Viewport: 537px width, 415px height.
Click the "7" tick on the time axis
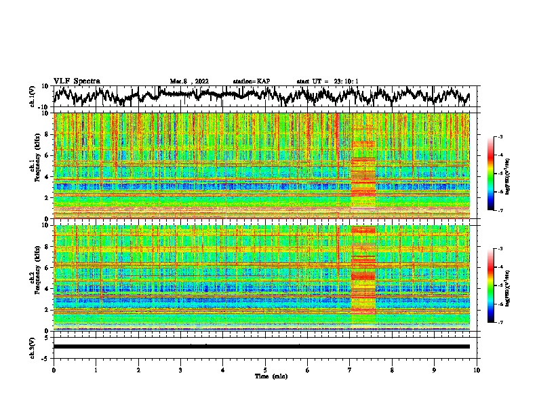coord(350,370)
